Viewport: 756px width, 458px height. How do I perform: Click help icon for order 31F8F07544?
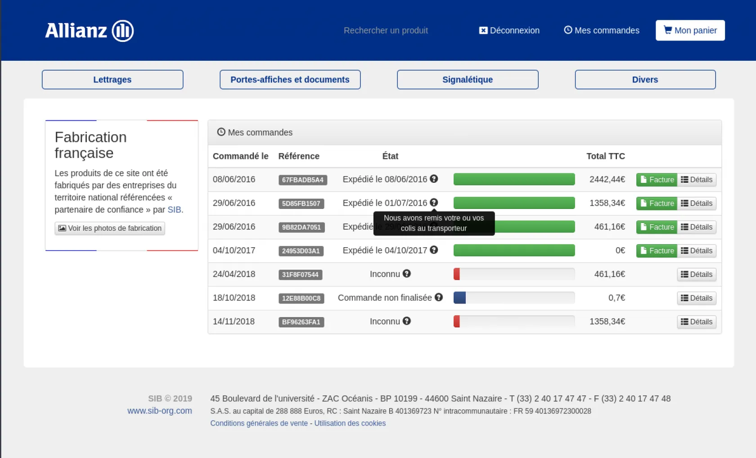(x=407, y=274)
